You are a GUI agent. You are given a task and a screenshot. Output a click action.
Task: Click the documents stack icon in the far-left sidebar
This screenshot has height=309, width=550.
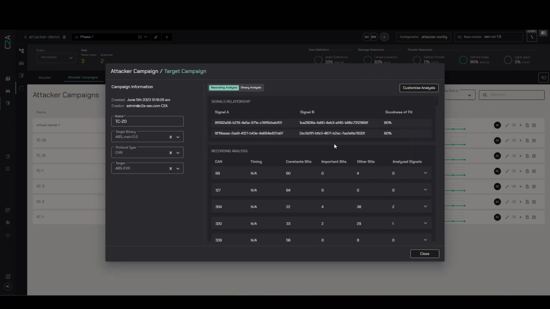tap(8, 79)
